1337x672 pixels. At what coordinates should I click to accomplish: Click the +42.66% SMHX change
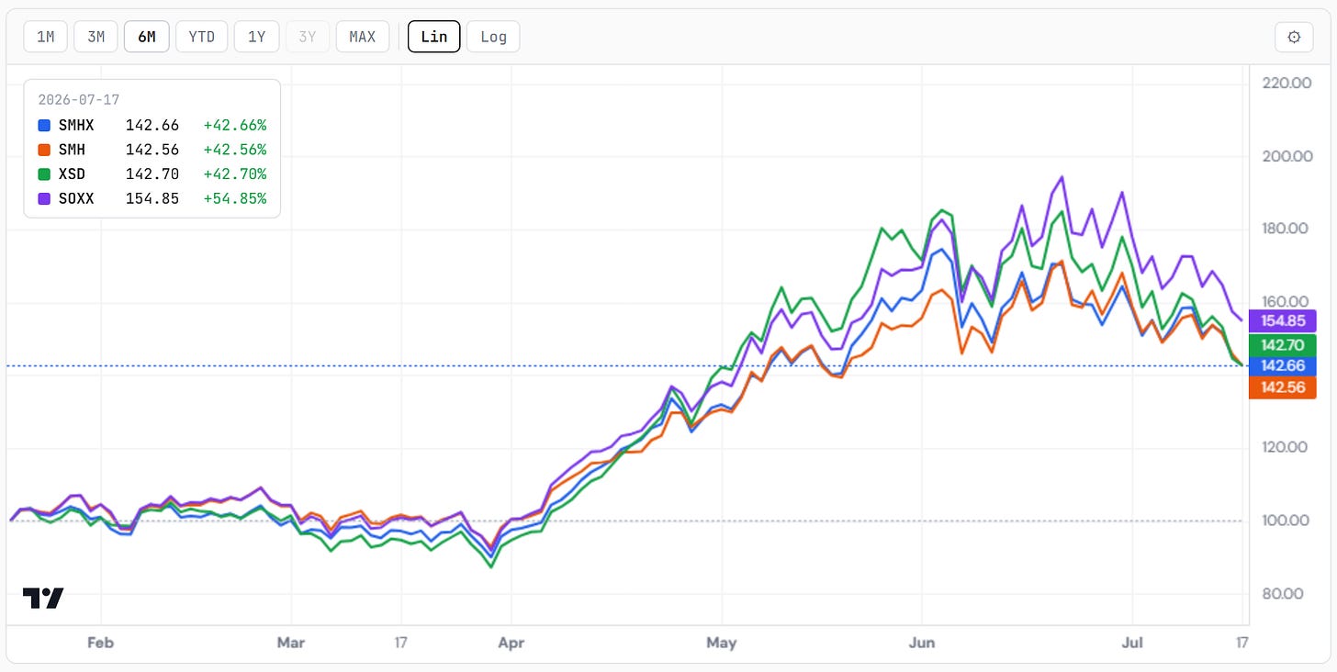pos(235,126)
